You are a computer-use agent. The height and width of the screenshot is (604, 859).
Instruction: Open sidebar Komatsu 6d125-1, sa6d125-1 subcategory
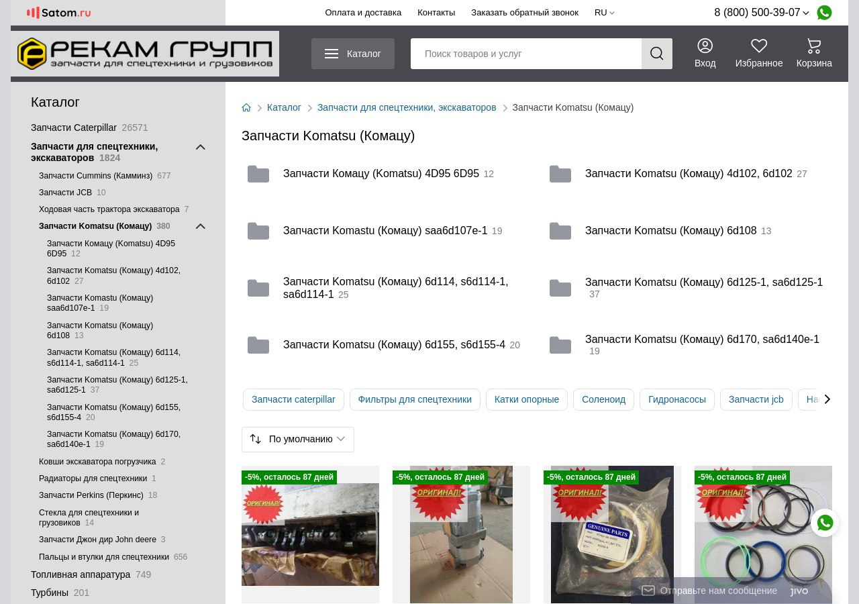click(x=117, y=385)
